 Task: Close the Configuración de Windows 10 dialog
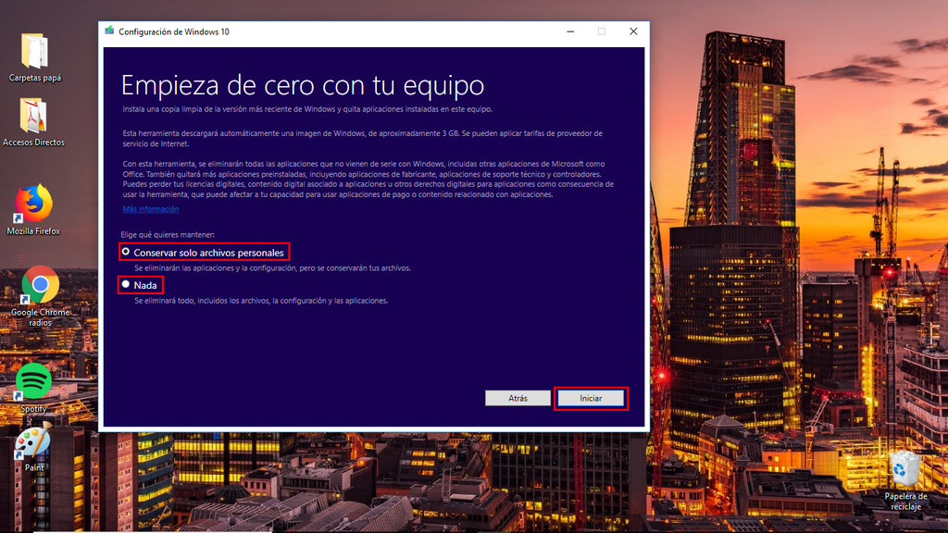point(632,31)
